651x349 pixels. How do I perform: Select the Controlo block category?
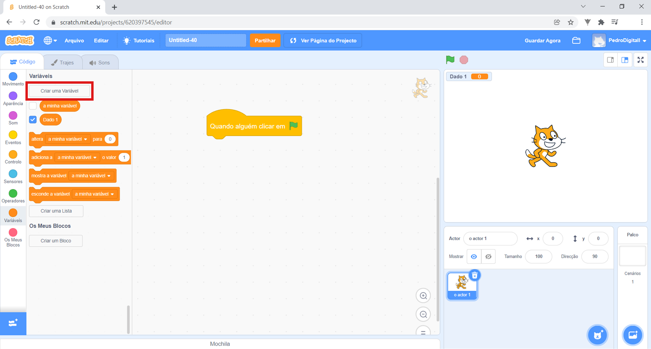point(13,157)
